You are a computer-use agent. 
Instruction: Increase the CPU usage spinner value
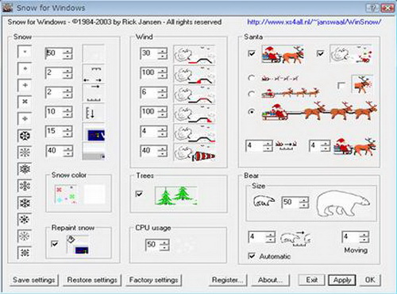pyautogui.click(x=164, y=242)
